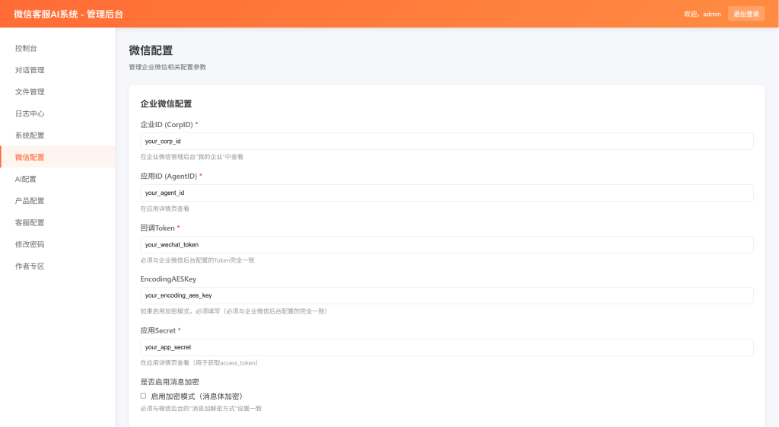Click the 启用加密模式（消息体加密）label text
This screenshot has width=779, height=427.
click(x=198, y=397)
